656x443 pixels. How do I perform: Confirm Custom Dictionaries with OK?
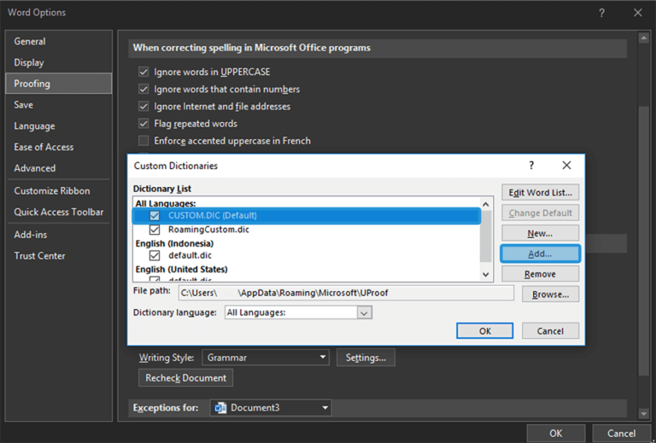484,331
